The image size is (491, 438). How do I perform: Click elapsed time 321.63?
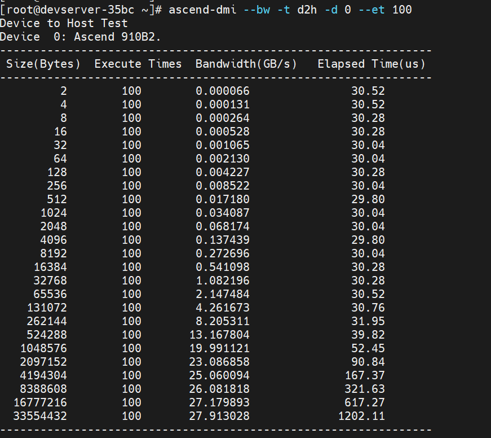click(365, 389)
